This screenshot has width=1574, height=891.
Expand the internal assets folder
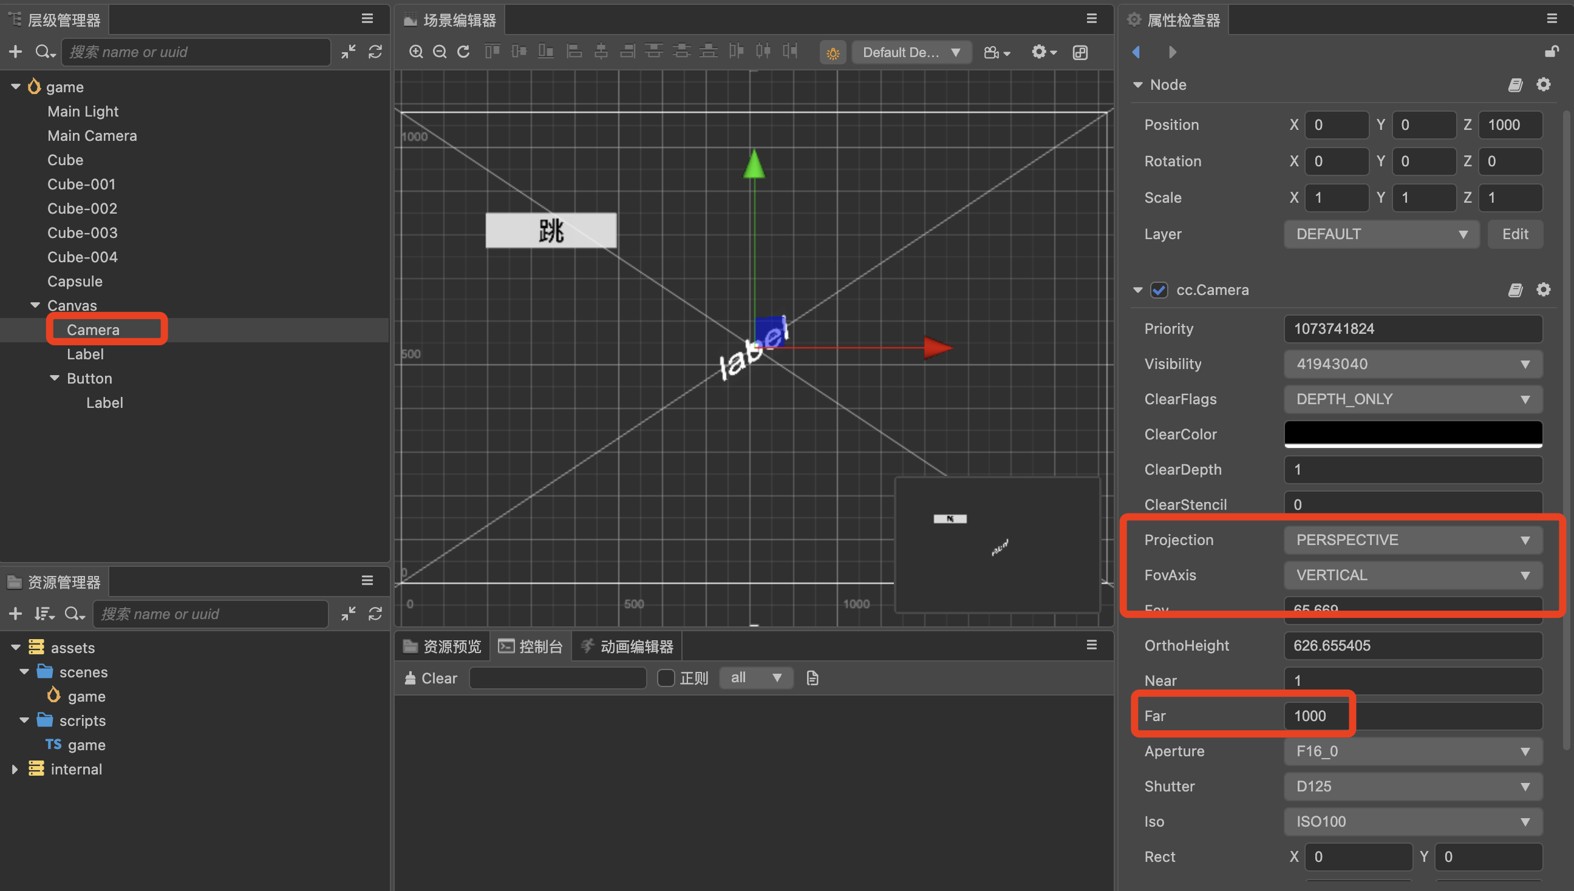pyautogui.click(x=15, y=769)
